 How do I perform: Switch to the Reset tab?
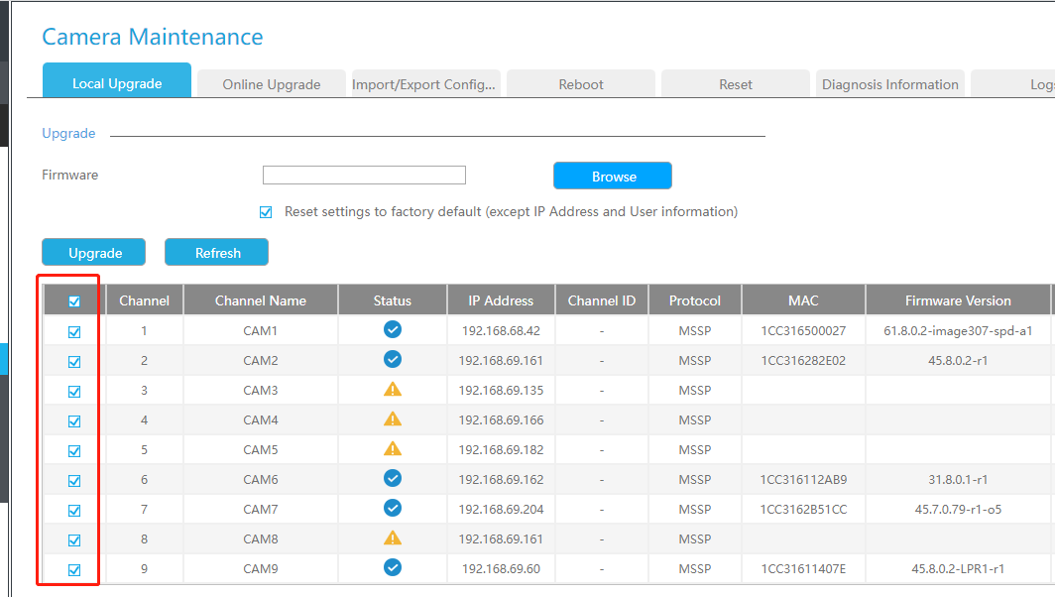pos(736,84)
